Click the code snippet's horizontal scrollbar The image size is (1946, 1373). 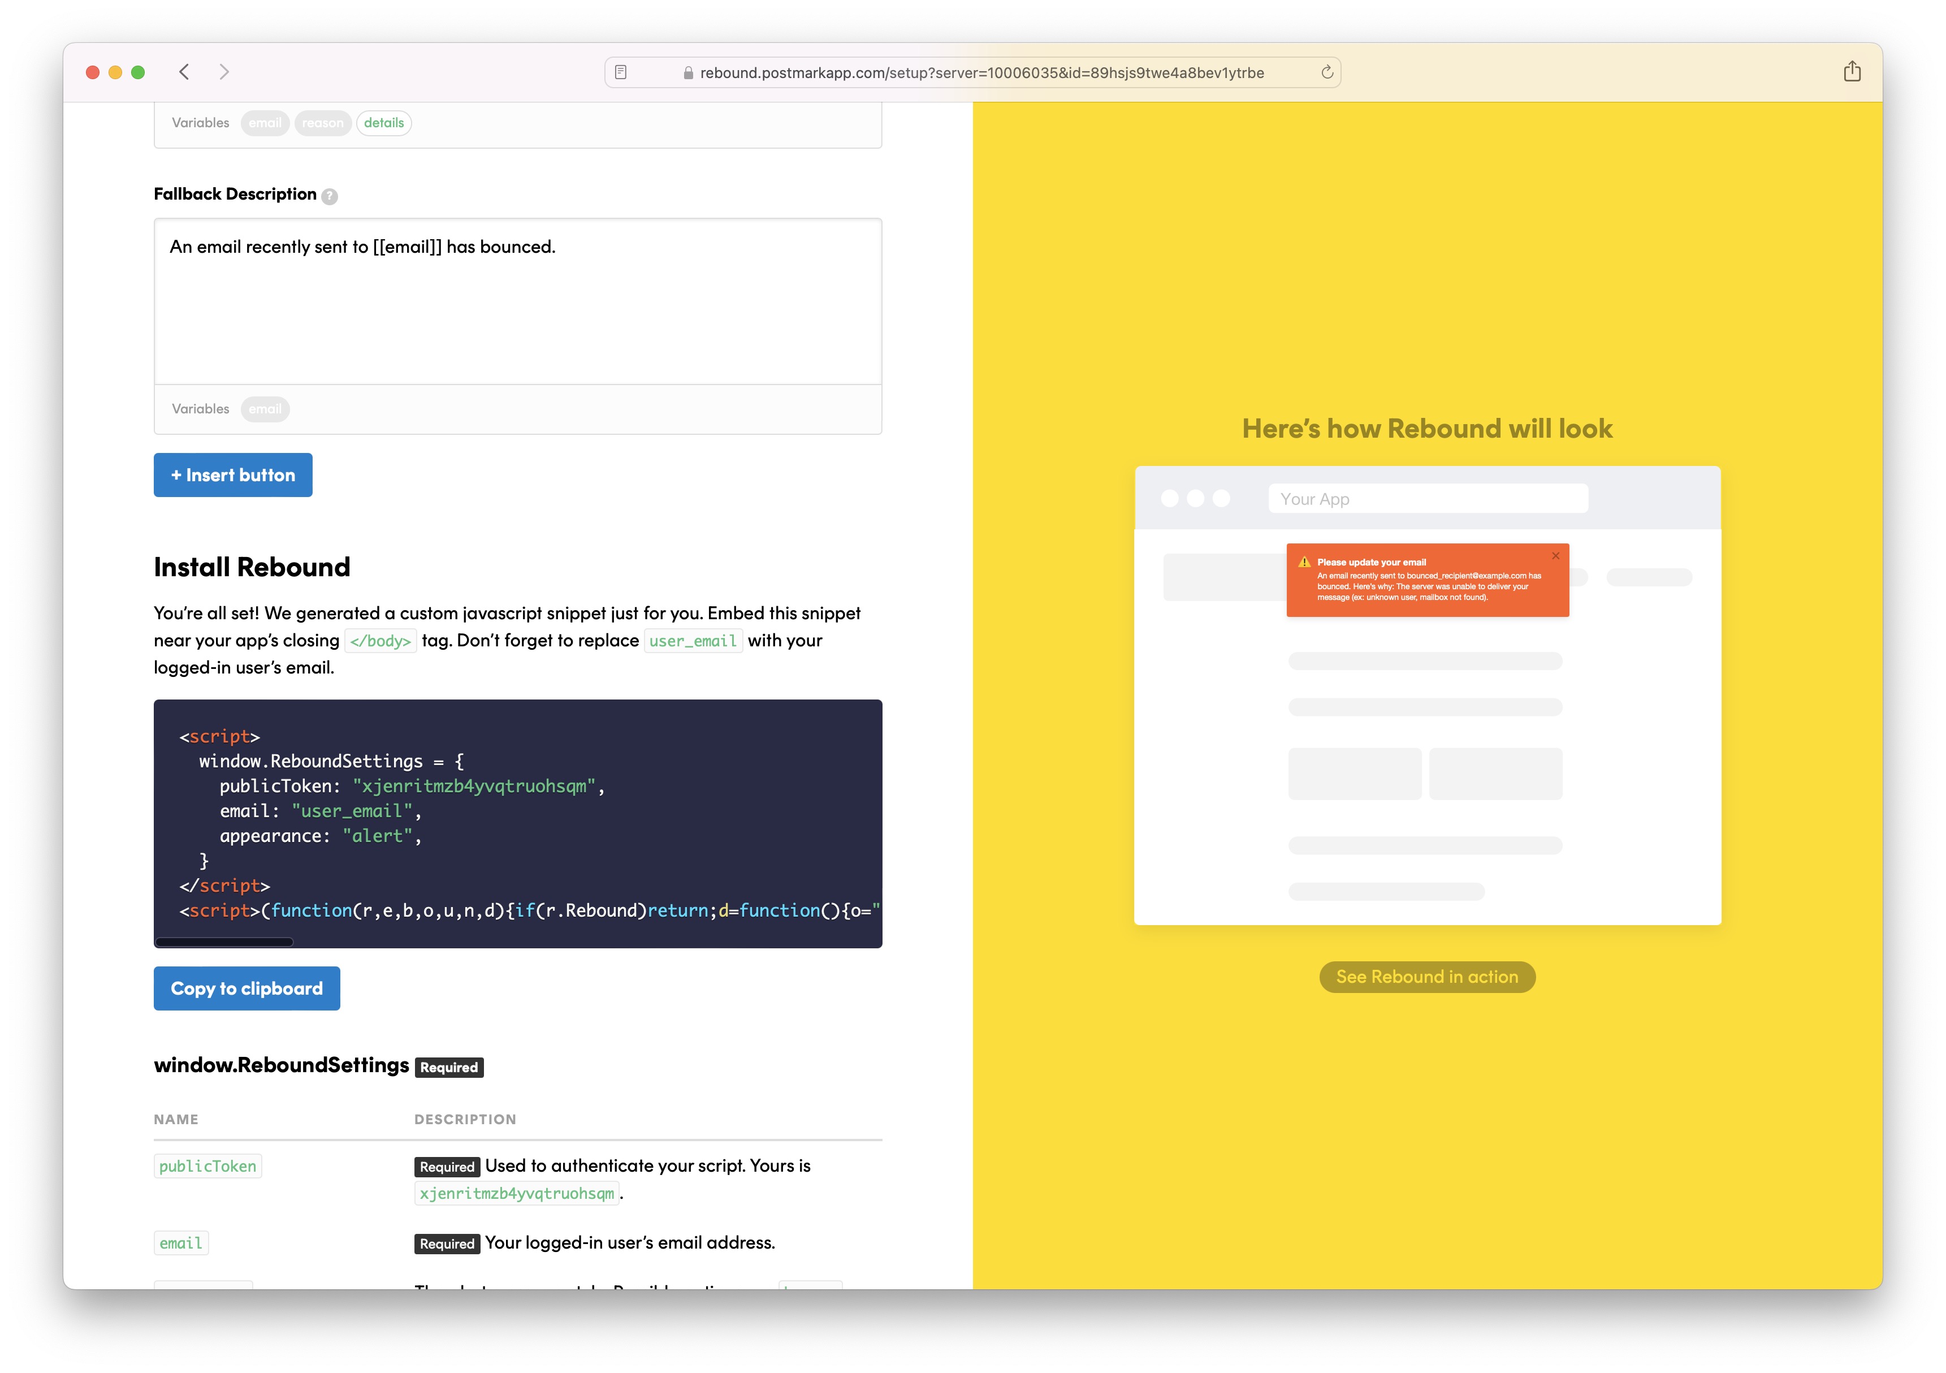(x=224, y=942)
